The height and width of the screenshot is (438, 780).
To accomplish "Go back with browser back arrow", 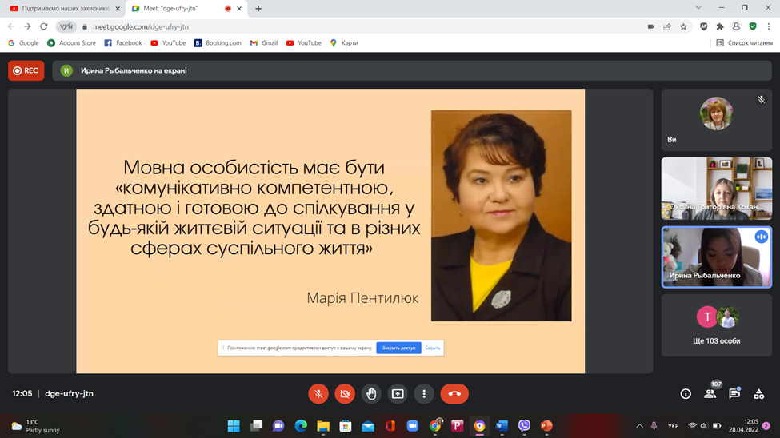I will (x=11, y=26).
